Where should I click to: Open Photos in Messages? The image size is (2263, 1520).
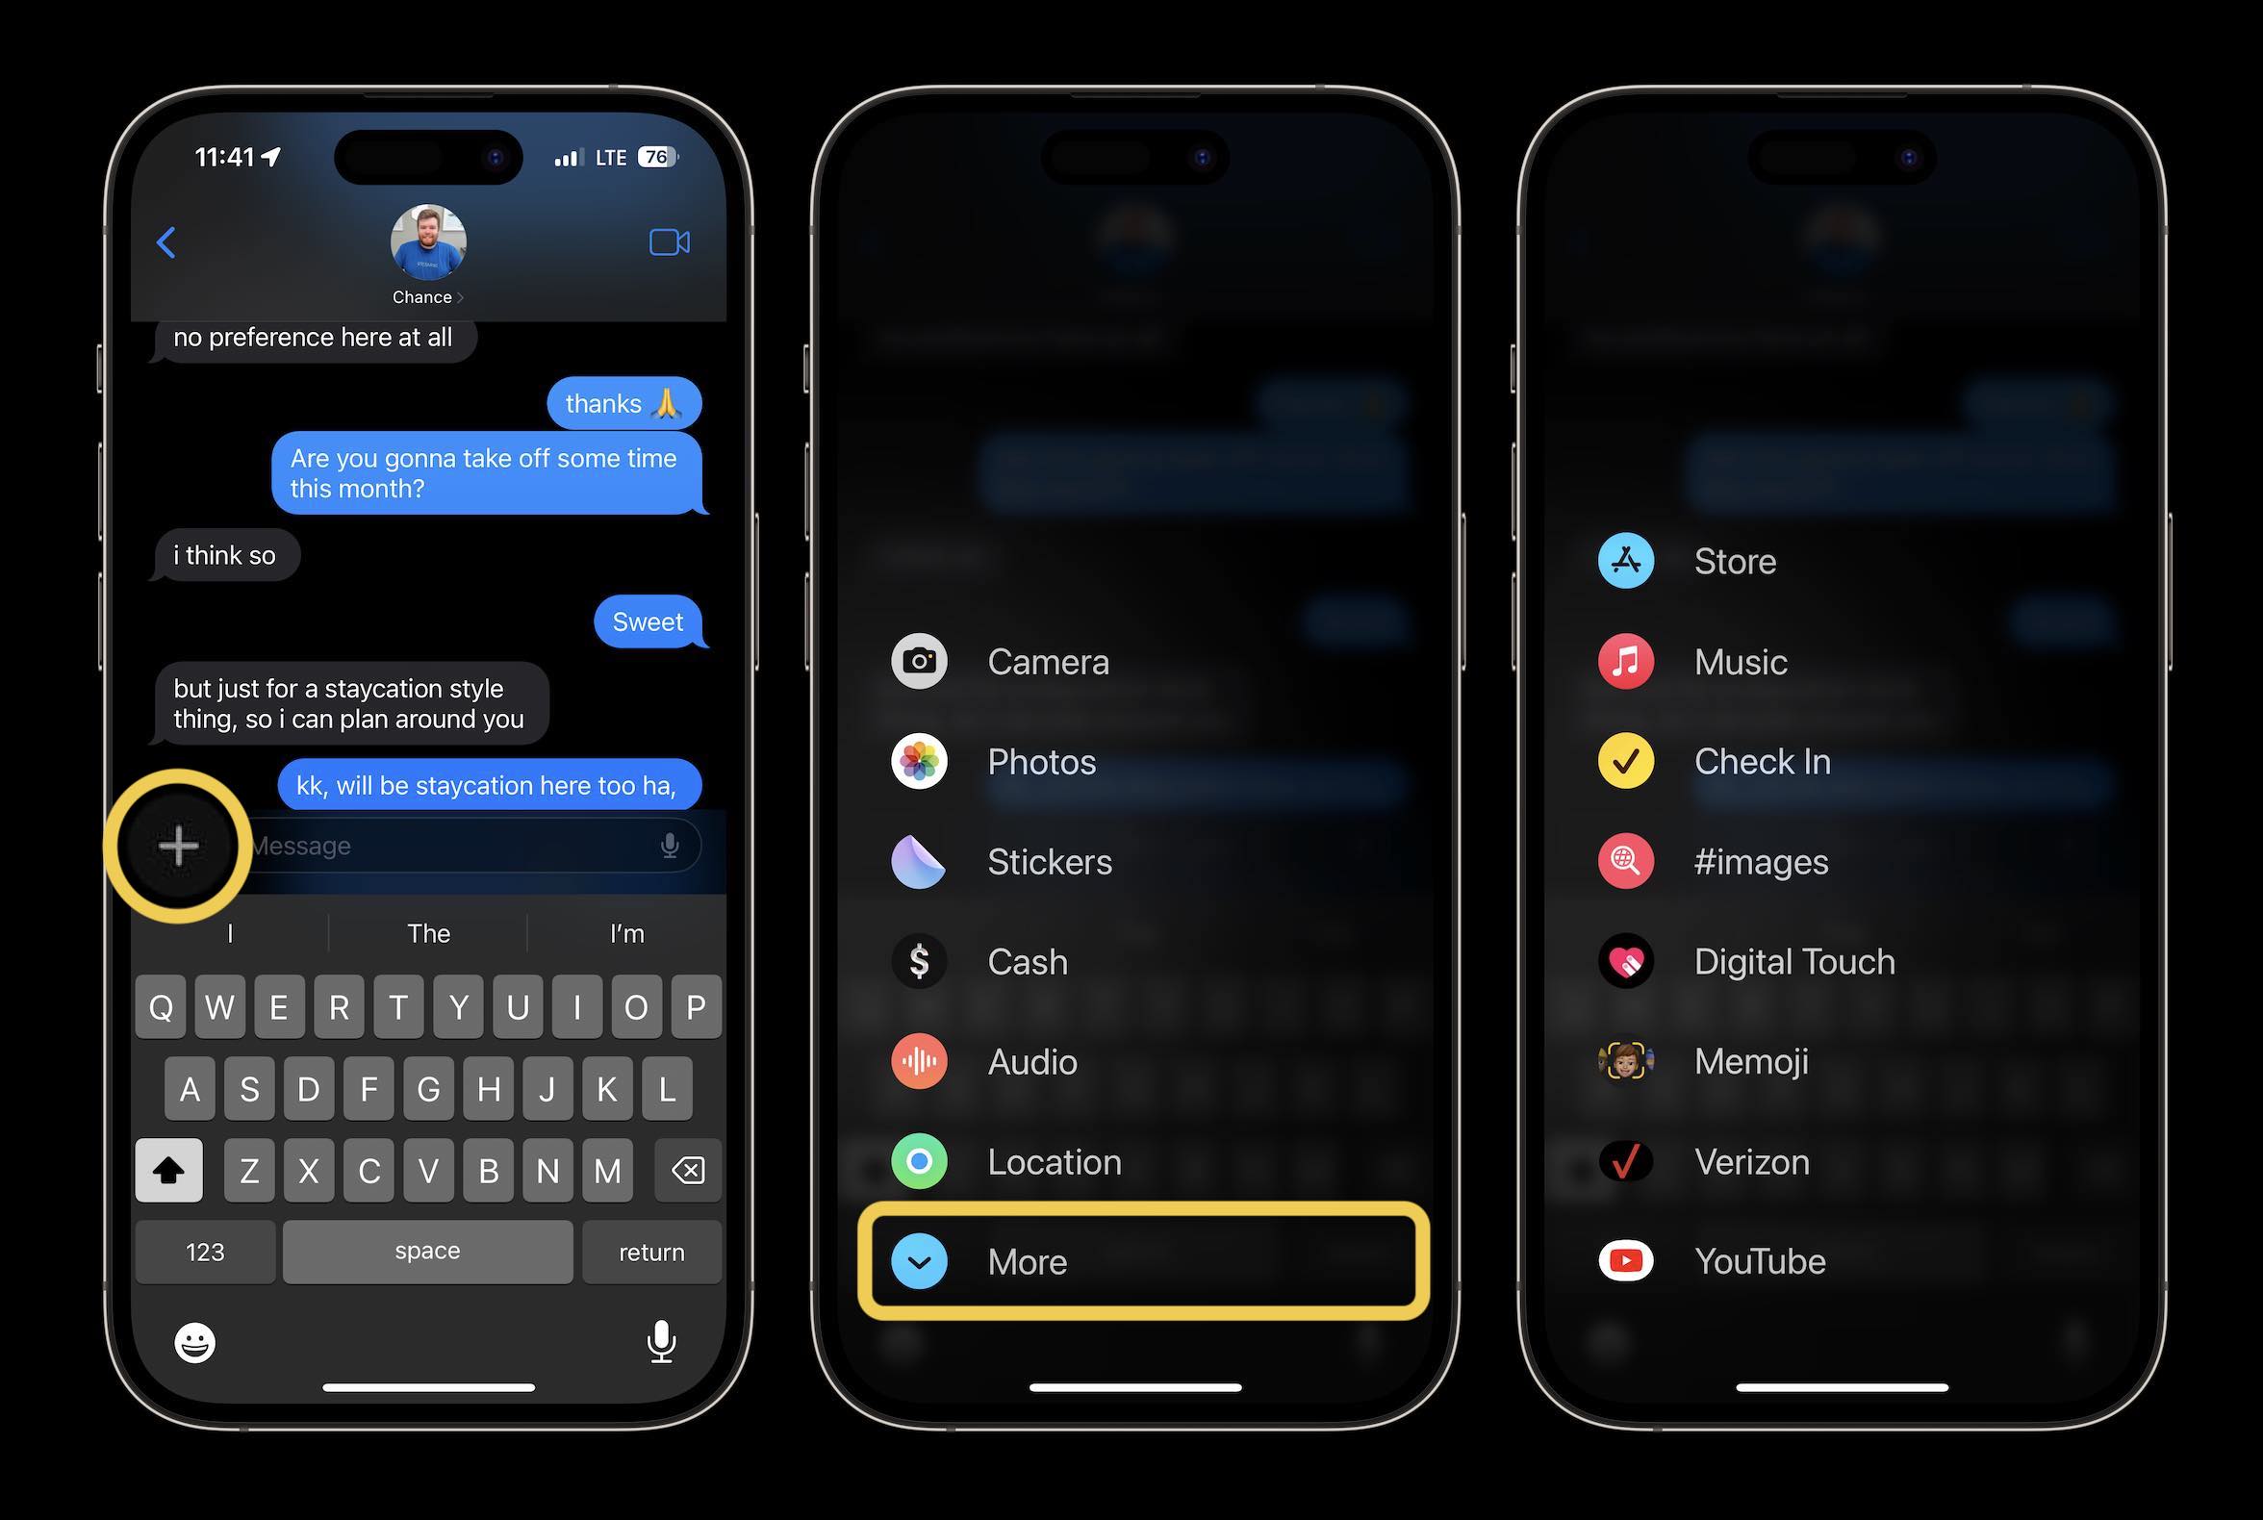tap(1042, 760)
